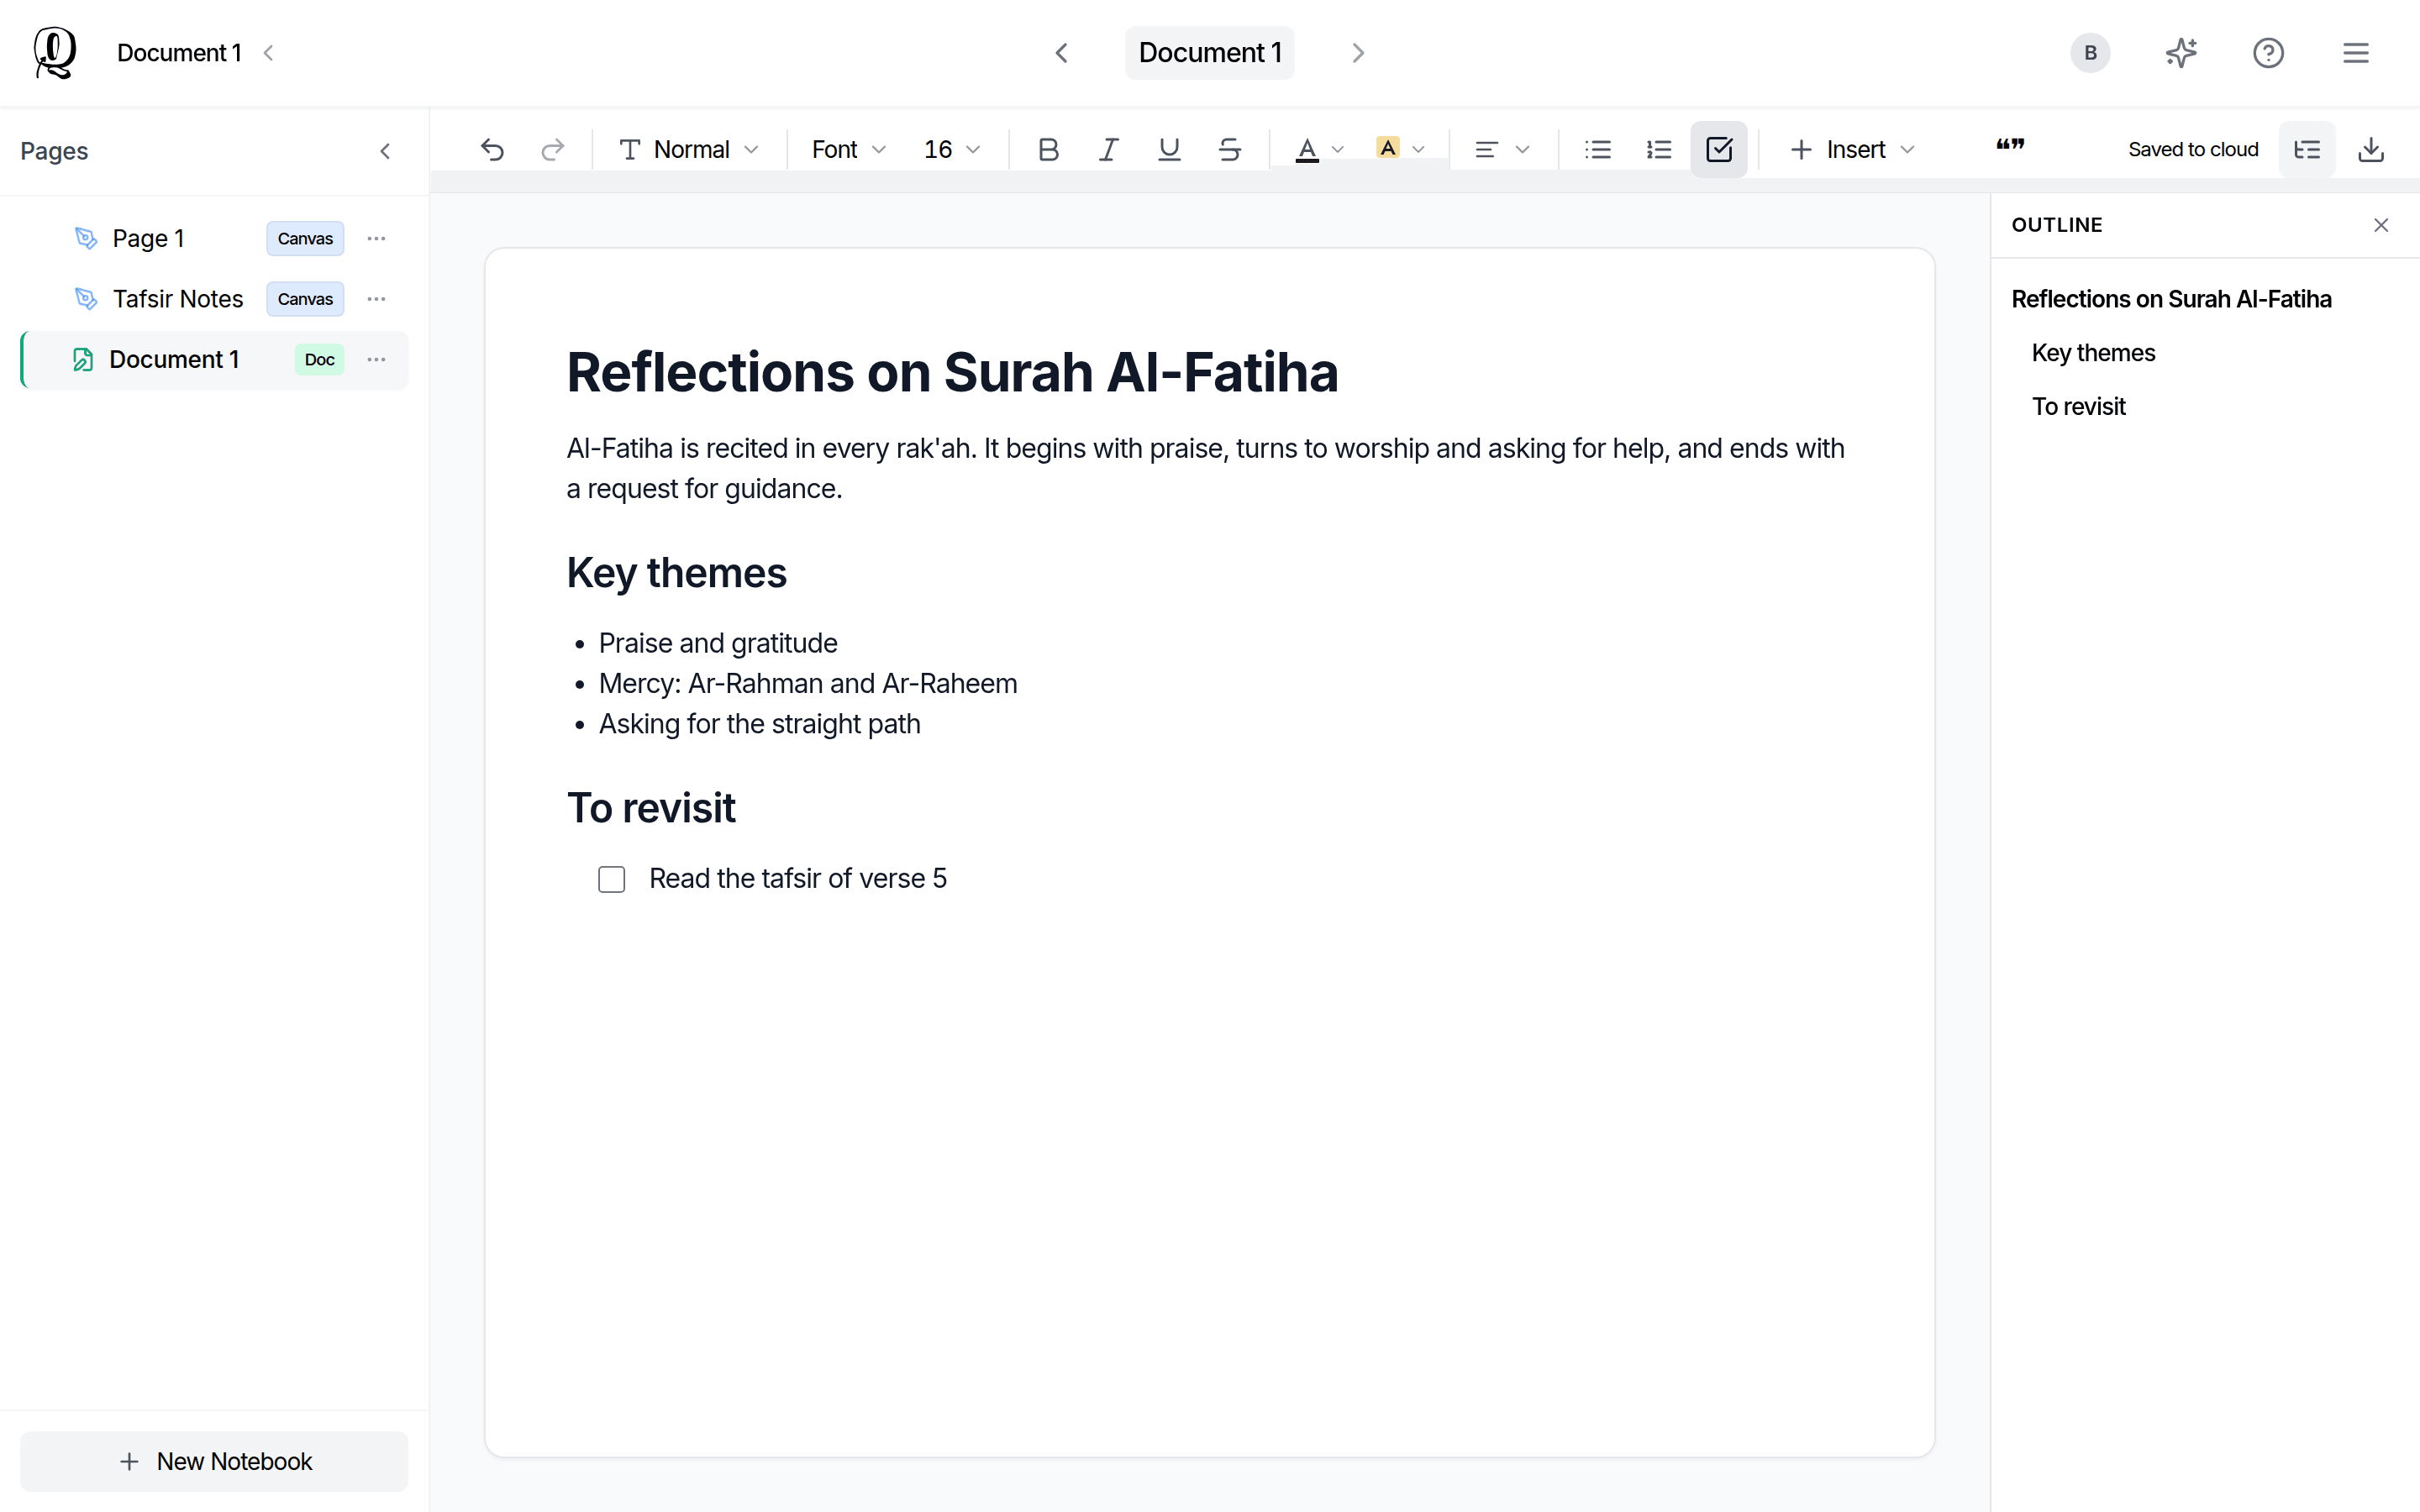This screenshot has width=2420, height=1512.
Task: Open the Font dropdown
Action: [x=848, y=150]
